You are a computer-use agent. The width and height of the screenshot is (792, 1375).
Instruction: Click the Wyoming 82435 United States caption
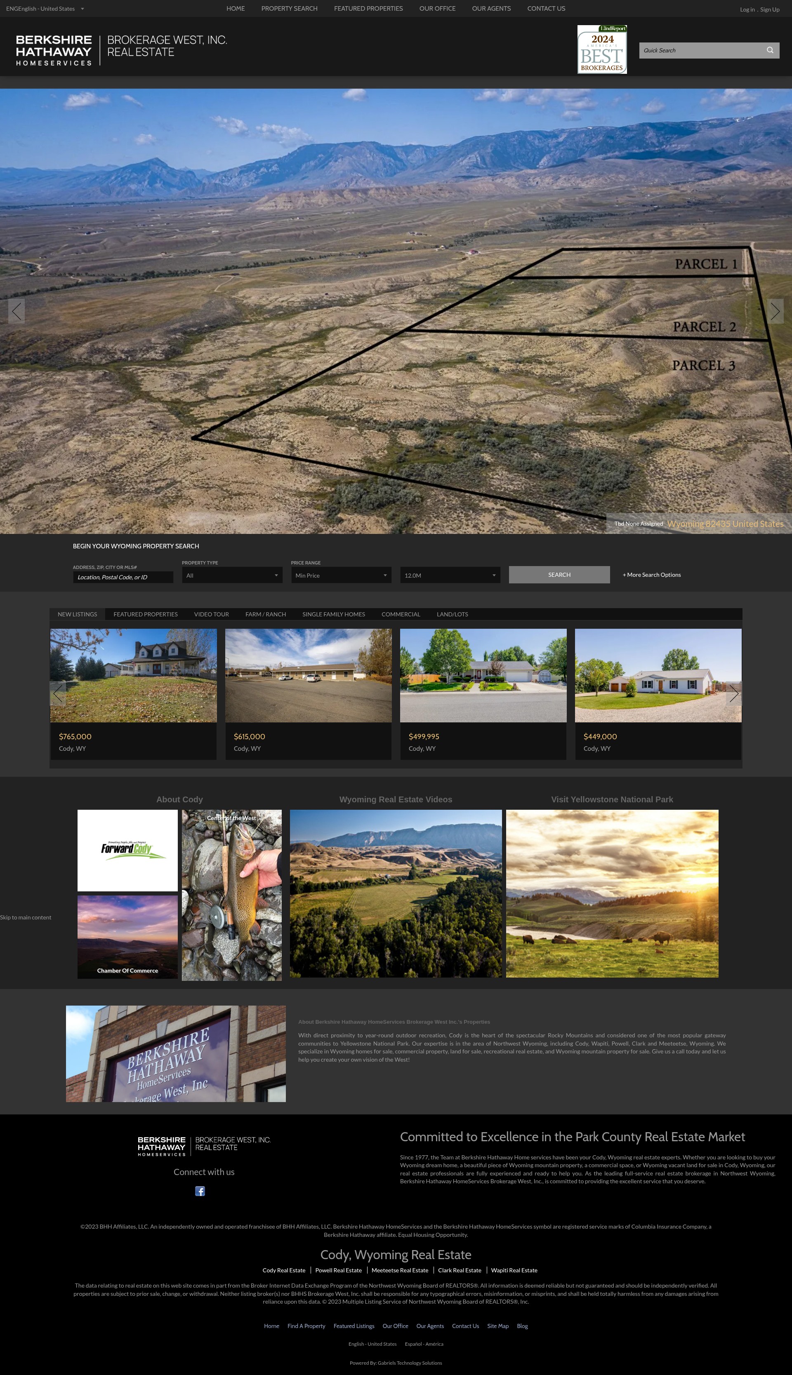tap(725, 524)
